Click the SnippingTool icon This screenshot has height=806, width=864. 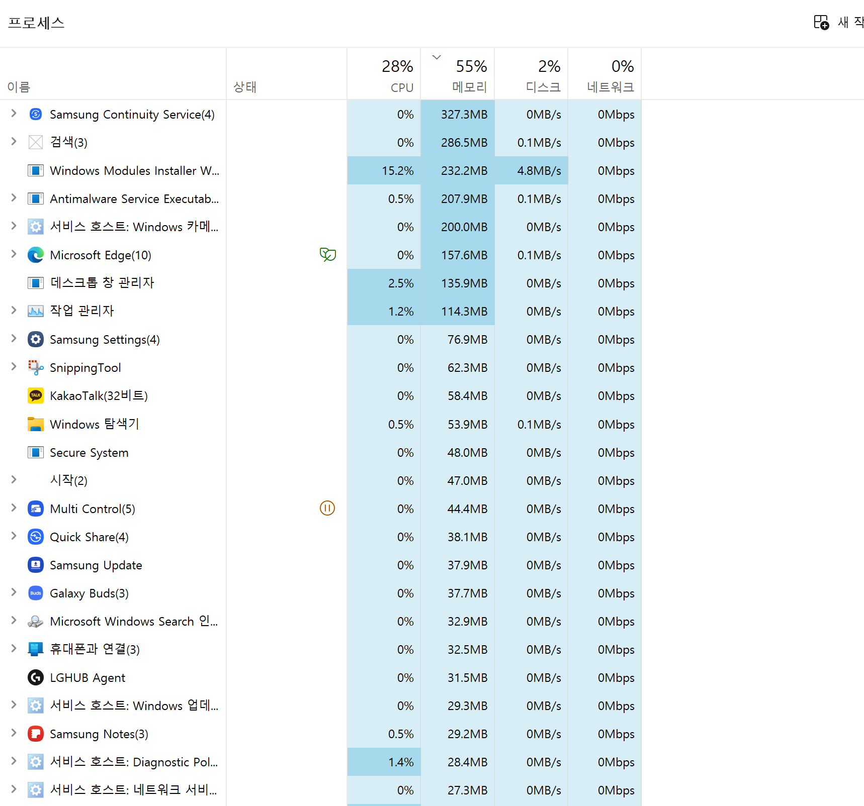35,367
